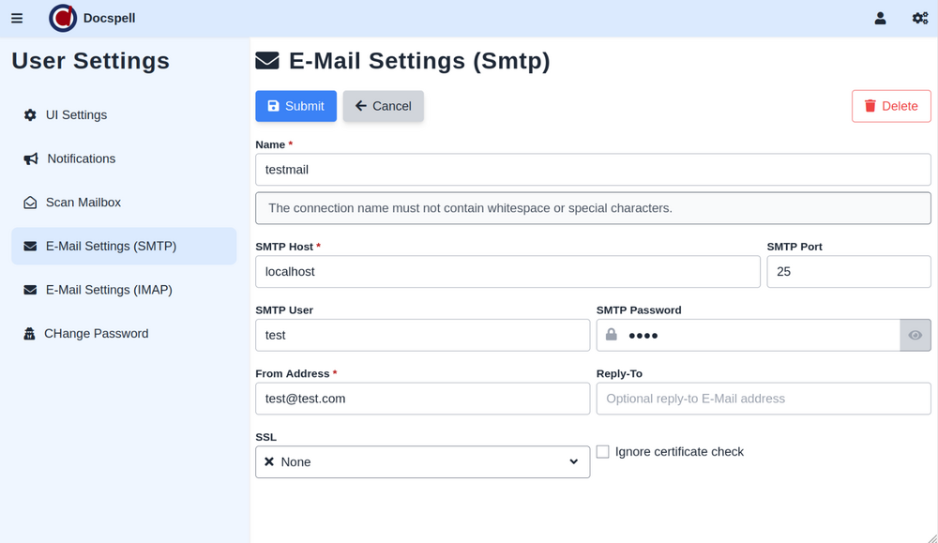Viewport: 938px width, 543px height.
Task: Expand the SSL dropdown chevron
Action: pos(573,462)
